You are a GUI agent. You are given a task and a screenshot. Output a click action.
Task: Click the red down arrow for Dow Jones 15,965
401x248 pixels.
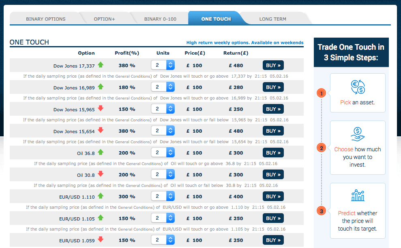coord(101,108)
